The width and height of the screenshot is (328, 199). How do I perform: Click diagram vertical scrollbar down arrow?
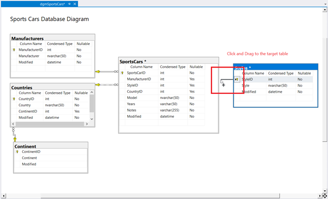point(325,191)
